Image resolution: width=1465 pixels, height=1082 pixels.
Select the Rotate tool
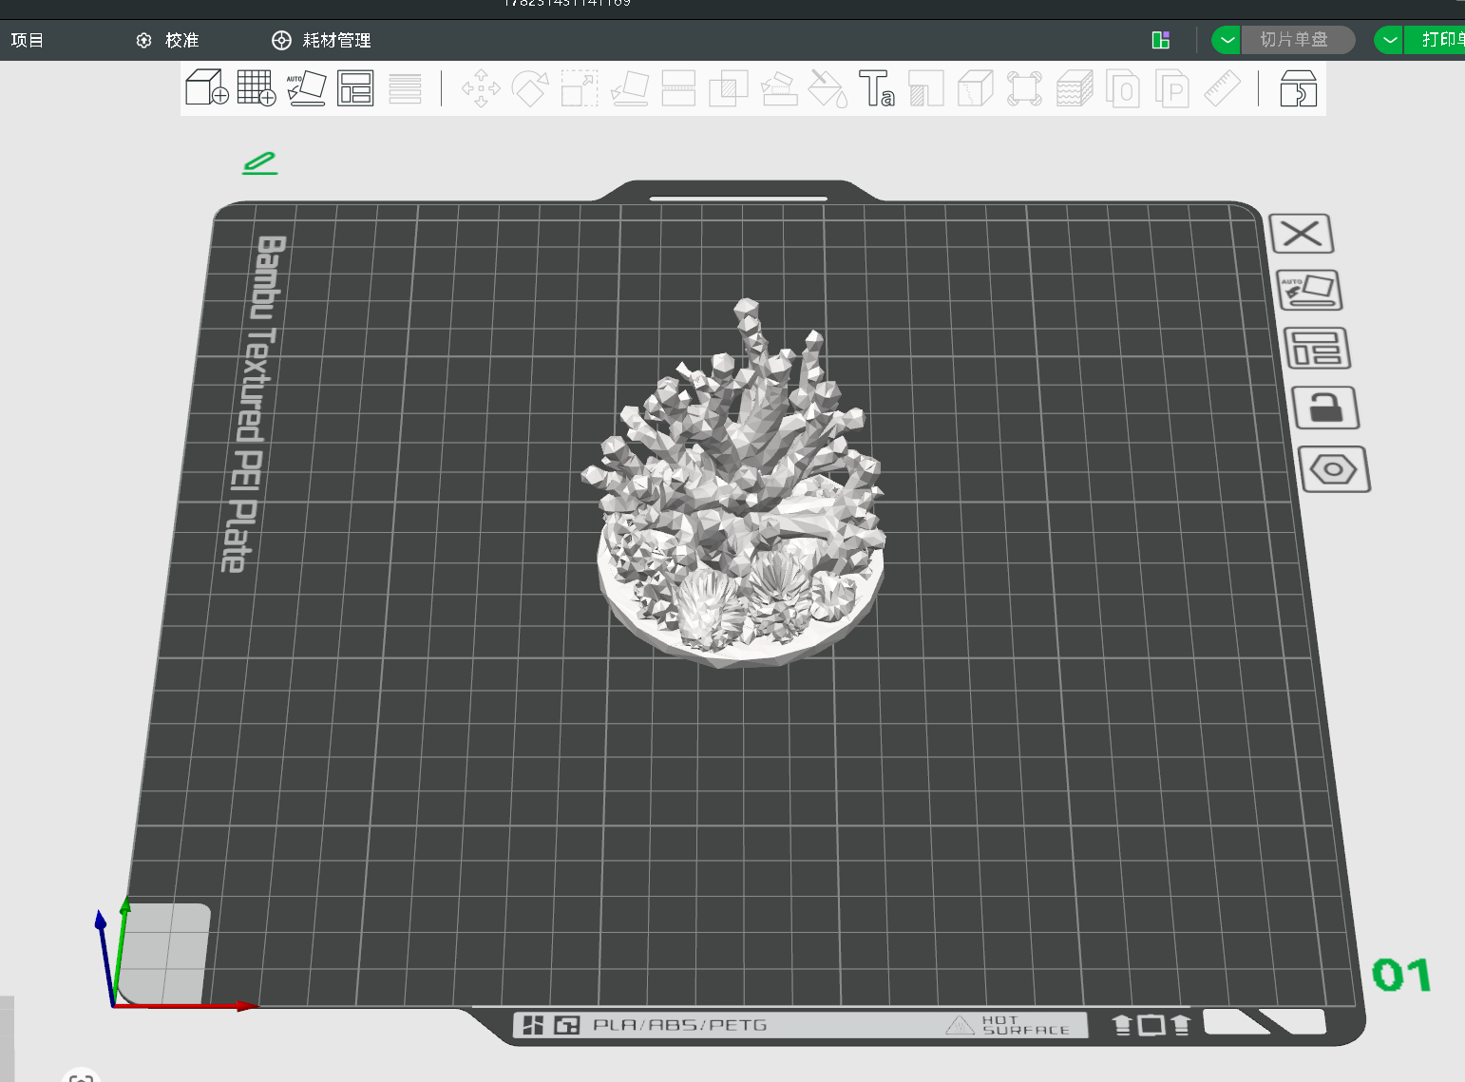(x=530, y=88)
